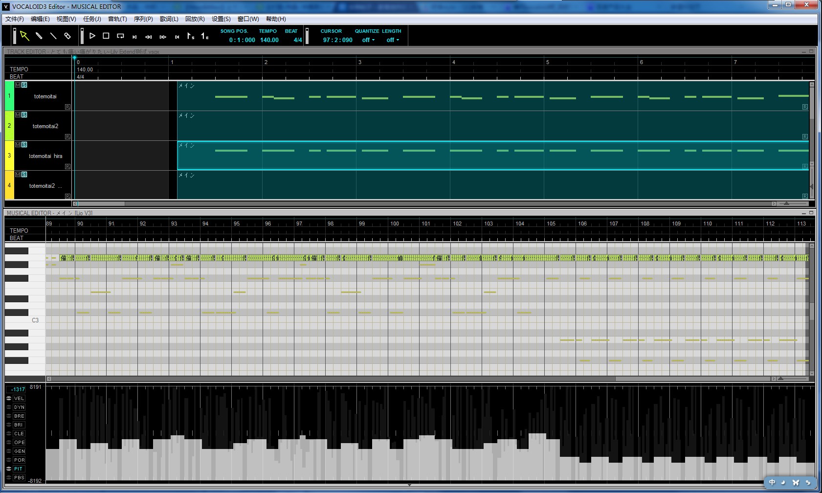The image size is (822, 493).
Task: Toggle overlay eye for PIT parameter
Action: (9, 469)
